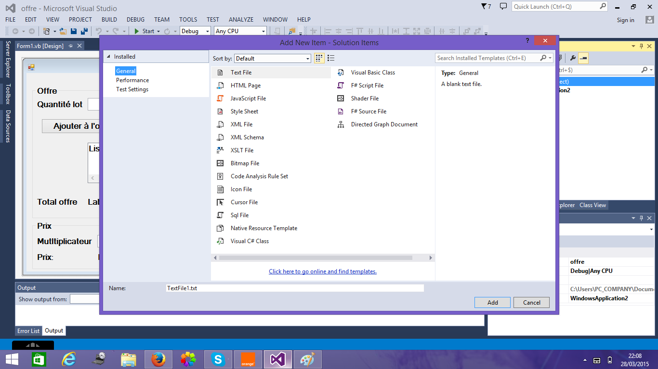Switch templates to medium icons view
The width and height of the screenshot is (658, 369).
pyautogui.click(x=319, y=58)
